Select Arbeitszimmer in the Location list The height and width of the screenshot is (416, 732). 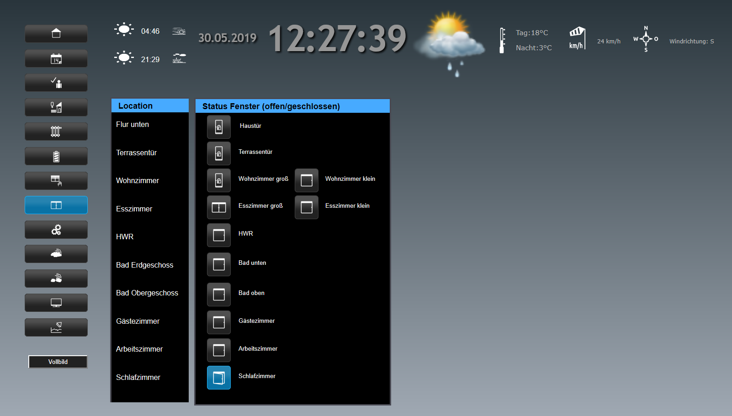tap(139, 349)
